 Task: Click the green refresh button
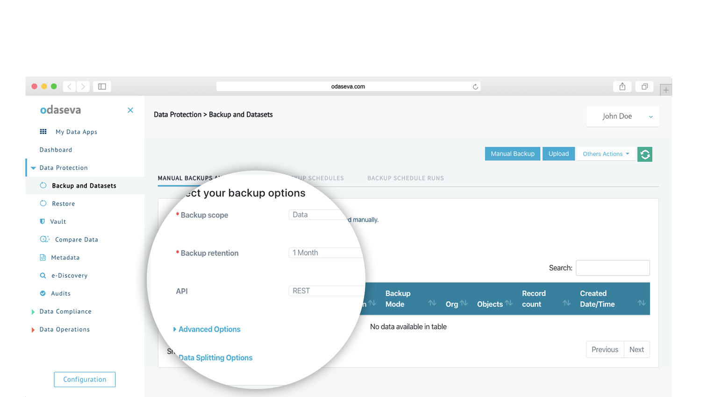coord(645,154)
